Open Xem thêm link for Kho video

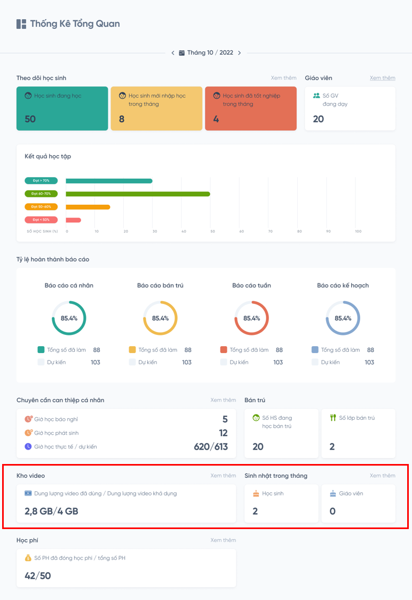pos(223,476)
